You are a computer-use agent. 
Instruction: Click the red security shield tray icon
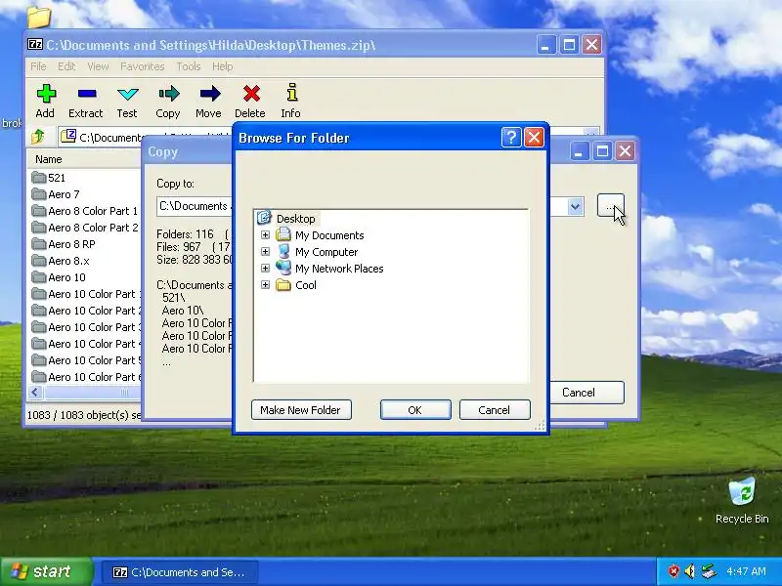click(673, 571)
